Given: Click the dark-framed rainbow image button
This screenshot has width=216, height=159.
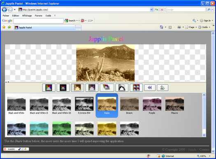Looking at the screenshot, I should (x=63, y=88).
